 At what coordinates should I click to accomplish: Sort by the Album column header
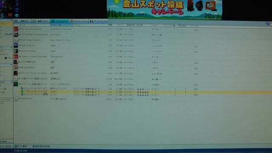[88, 25]
